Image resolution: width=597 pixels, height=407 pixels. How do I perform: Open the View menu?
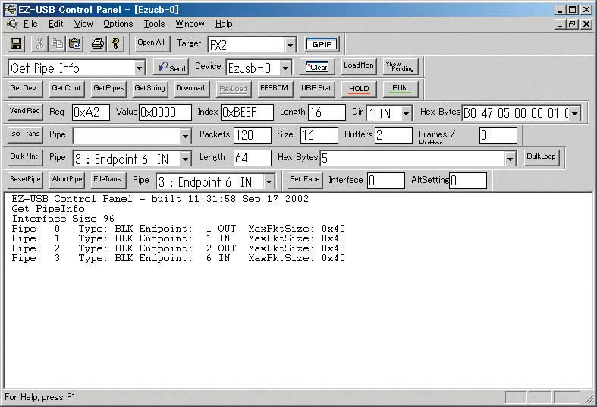(x=83, y=24)
